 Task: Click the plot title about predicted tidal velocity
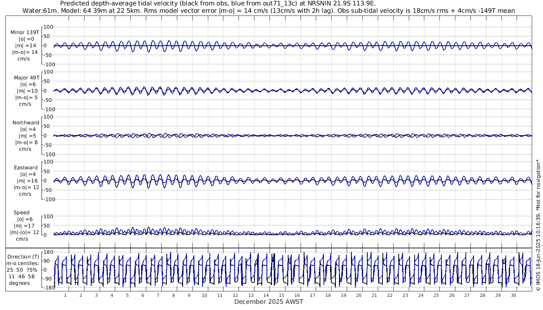point(218,3)
